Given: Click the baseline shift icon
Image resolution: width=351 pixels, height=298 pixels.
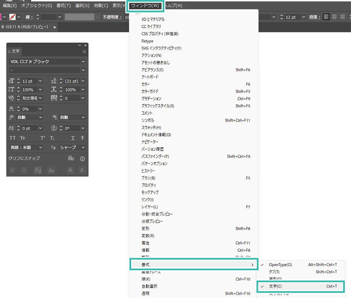Looking at the screenshot, I should tap(11, 128).
